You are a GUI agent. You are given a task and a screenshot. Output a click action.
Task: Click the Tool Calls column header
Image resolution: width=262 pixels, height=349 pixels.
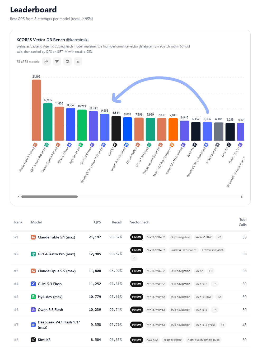pos(243,222)
